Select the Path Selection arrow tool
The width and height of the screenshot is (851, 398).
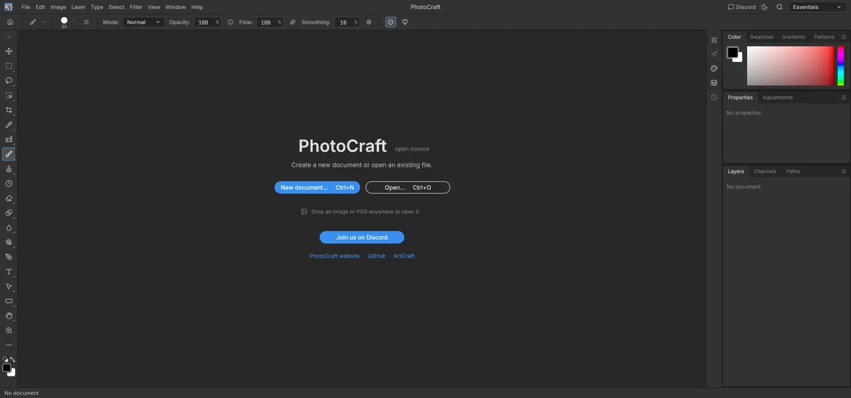9,286
